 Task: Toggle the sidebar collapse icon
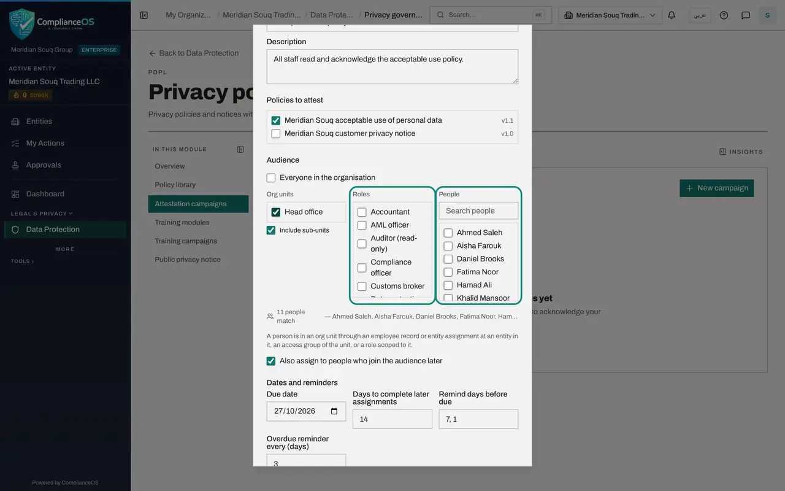(144, 15)
